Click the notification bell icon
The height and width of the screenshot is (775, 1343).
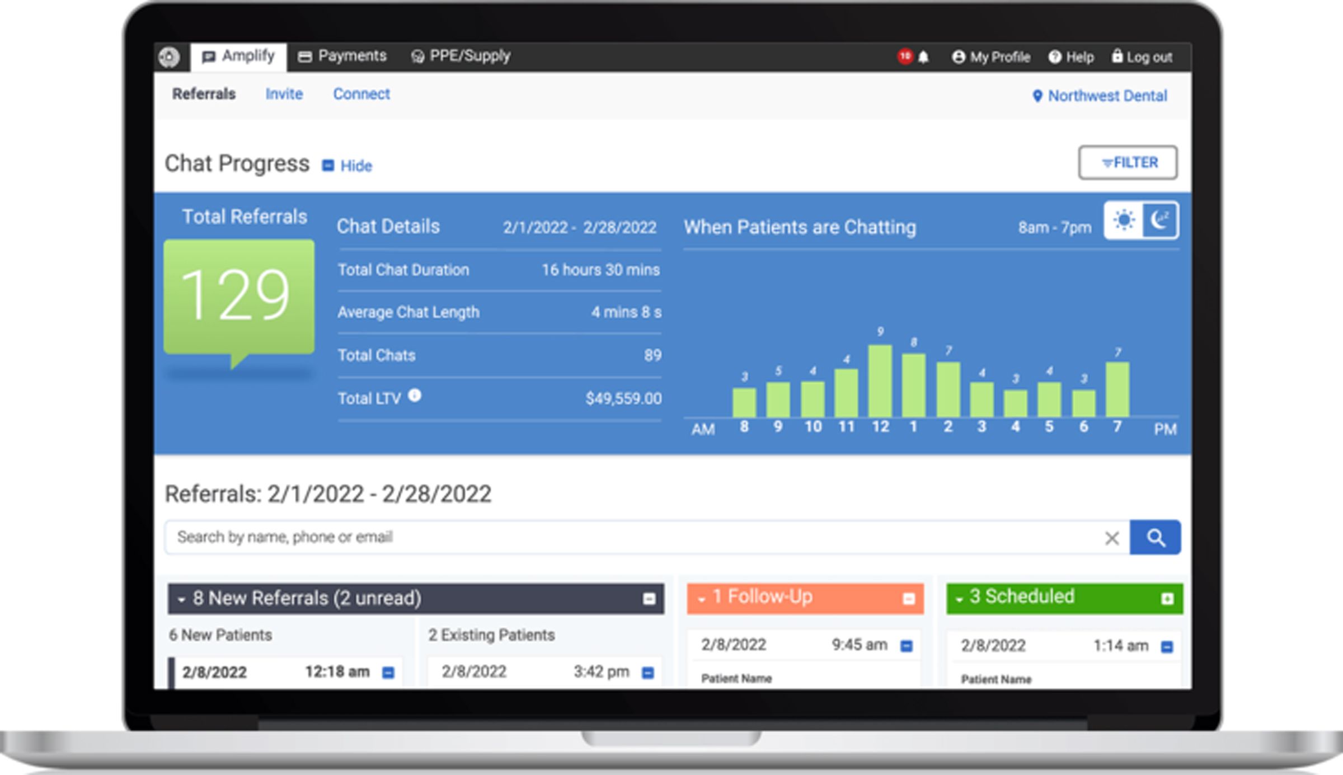click(x=923, y=57)
